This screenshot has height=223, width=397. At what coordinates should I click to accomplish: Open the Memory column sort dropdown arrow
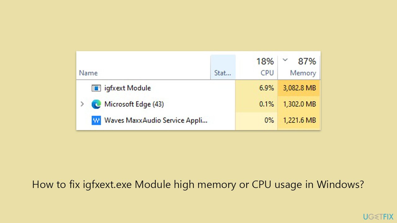pyautogui.click(x=285, y=60)
